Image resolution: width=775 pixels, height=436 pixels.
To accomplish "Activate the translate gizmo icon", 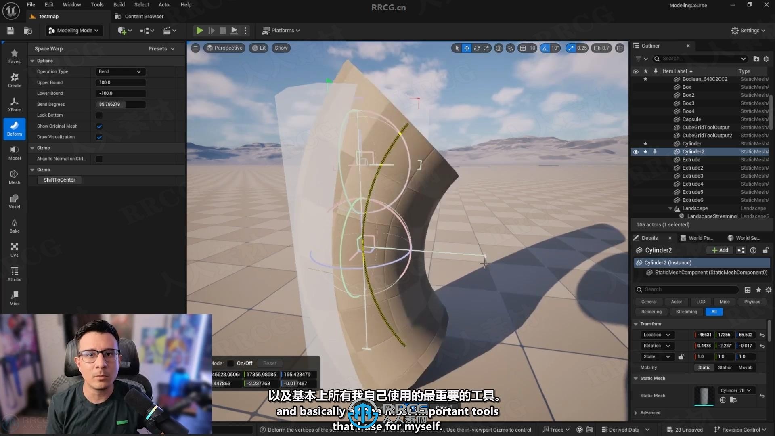I will pos(467,48).
